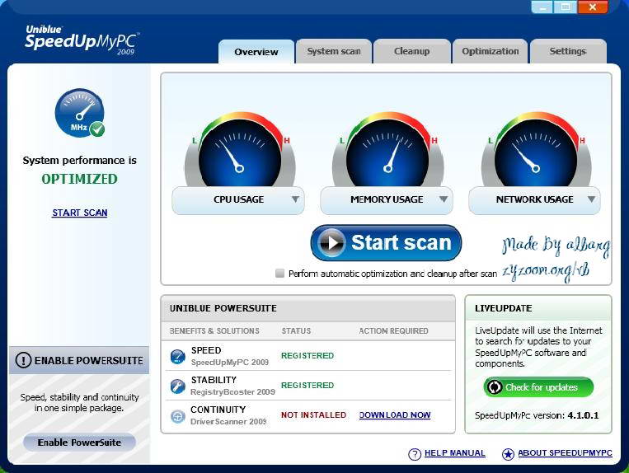Click the Continuity icon for DriverScanner

click(177, 416)
